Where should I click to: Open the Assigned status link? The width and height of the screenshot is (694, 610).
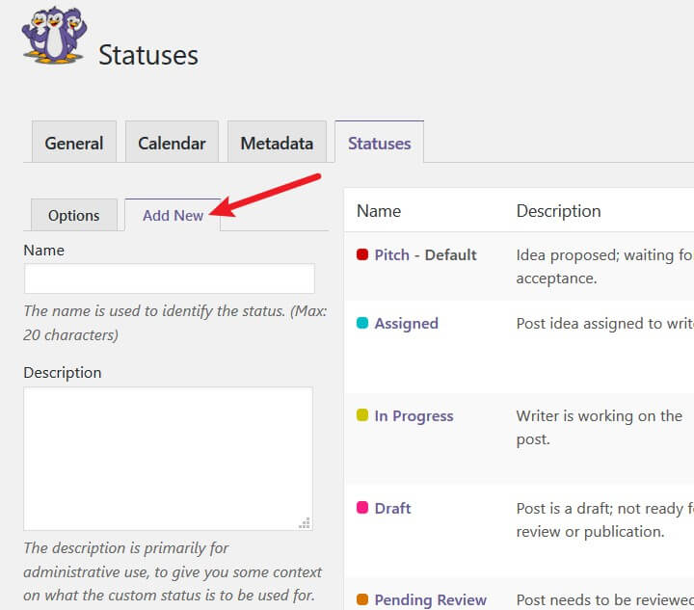pyautogui.click(x=407, y=324)
